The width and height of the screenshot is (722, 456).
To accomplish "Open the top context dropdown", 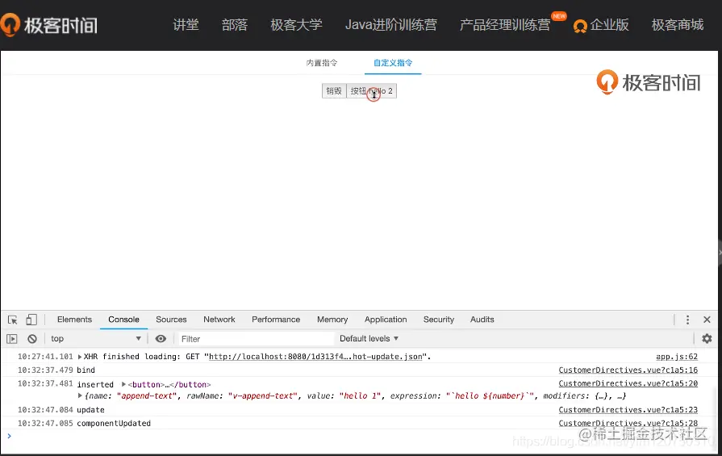I will (x=96, y=339).
